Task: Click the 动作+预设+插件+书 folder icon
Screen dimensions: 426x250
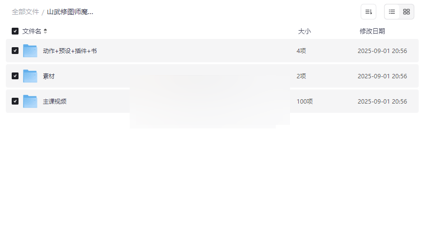Action: [x=30, y=51]
